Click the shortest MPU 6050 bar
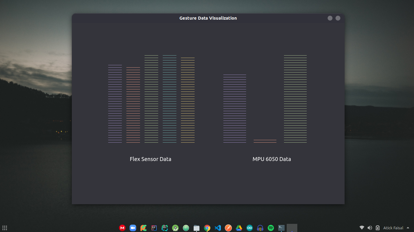The height and width of the screenshot is (232, 414). pyautogui.click(x=265, y=141)
